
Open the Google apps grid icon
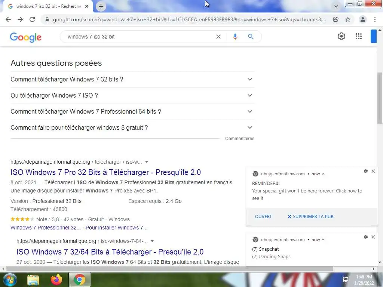coord(359,36)
